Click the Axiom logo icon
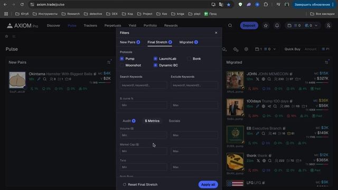The width and height of the screenshot is (338, 190). [x=10, y=26]
